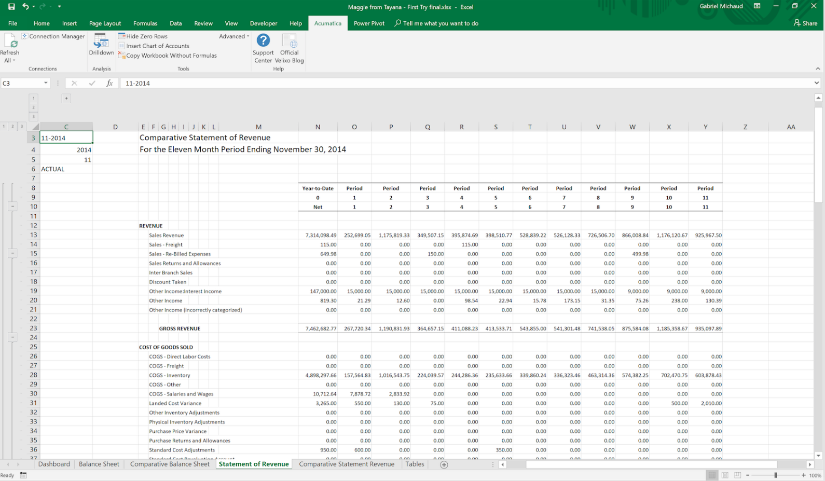Collapse the row group at row 24
The image size is (825, 481).
click(12, 337)
